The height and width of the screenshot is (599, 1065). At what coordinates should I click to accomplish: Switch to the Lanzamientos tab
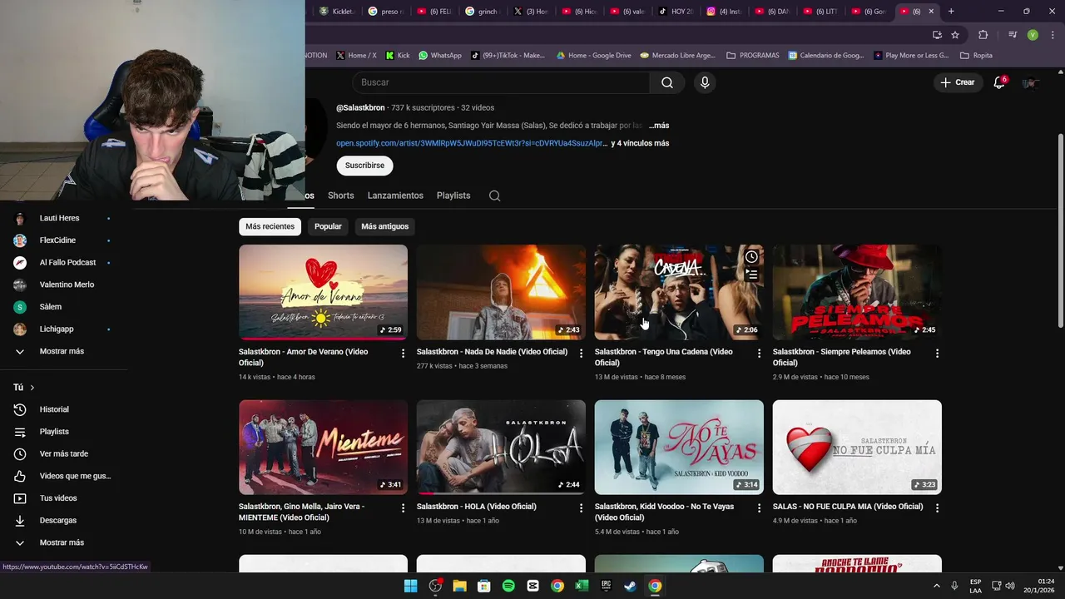coord(395,196)
